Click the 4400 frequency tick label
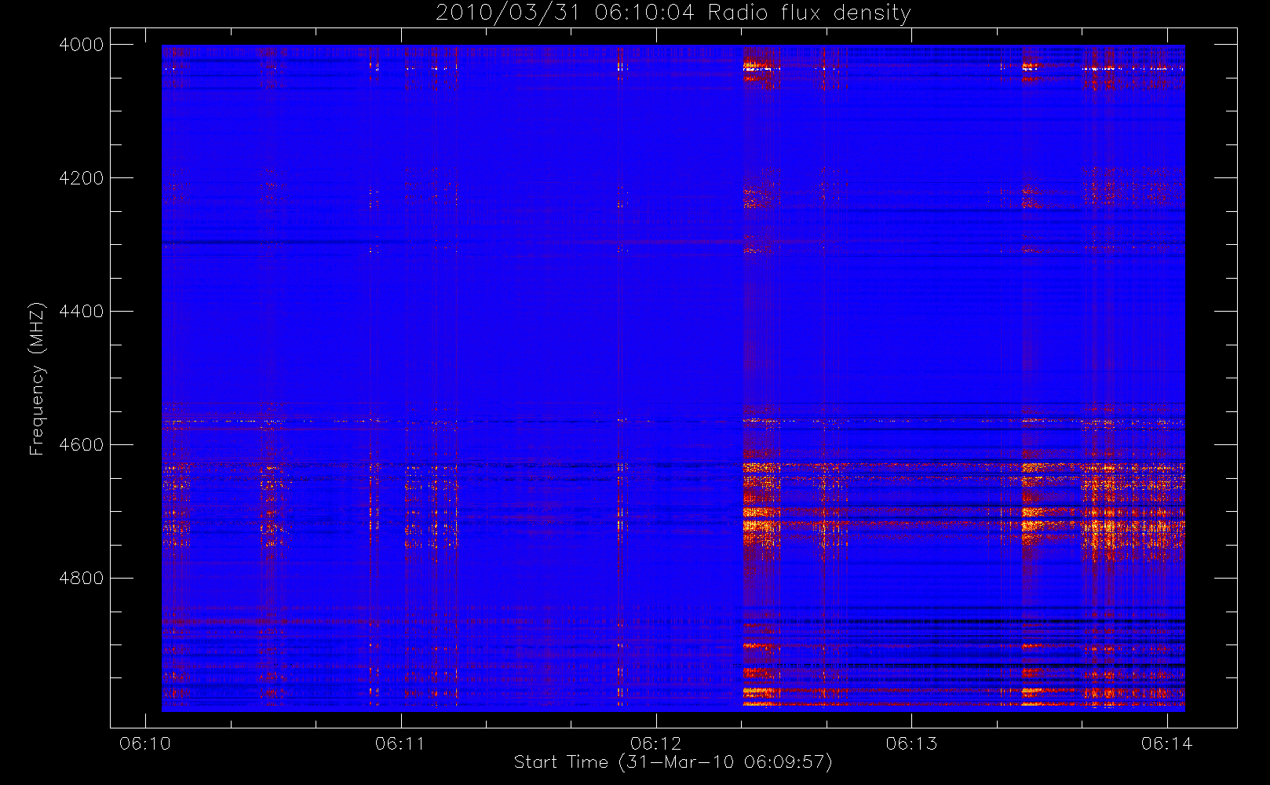Viewport: 1270px width, 785px height. [82, 312]
